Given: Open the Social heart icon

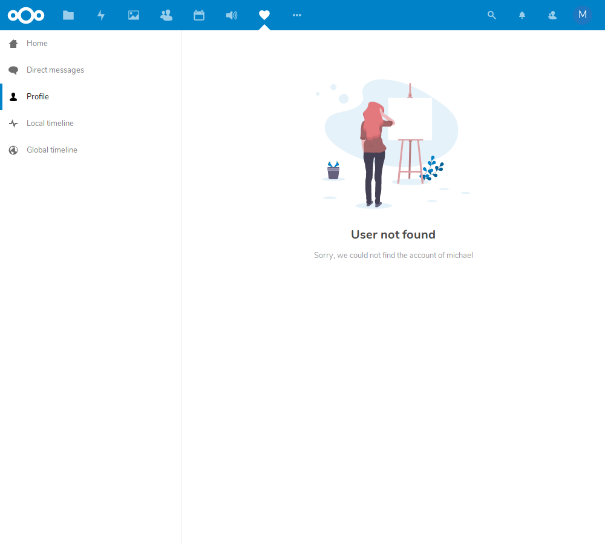Looking at the screenshot, I should pos(264,15).
